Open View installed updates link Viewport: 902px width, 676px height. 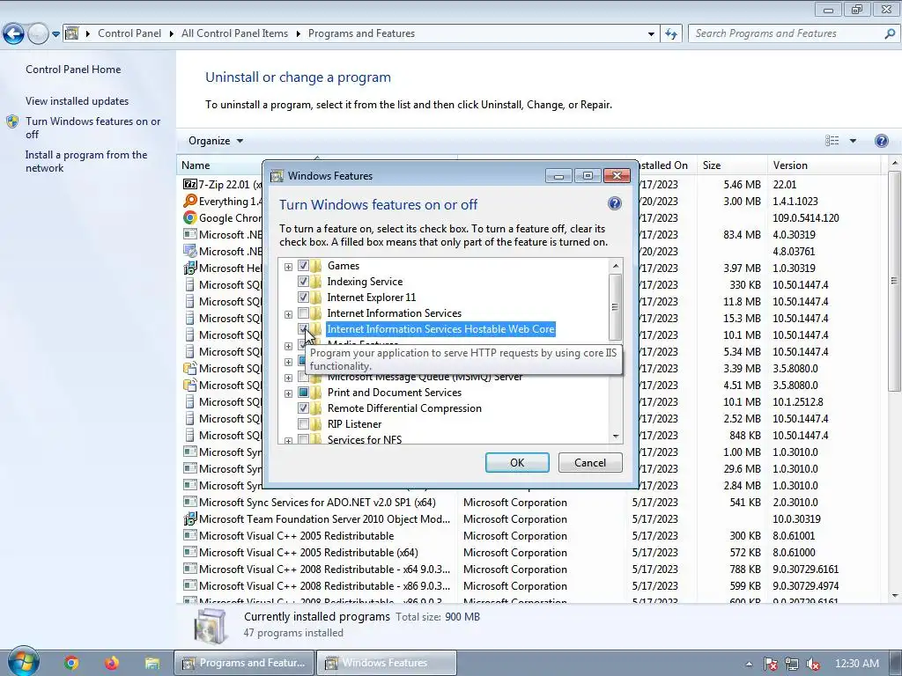[x=78, y=101]
